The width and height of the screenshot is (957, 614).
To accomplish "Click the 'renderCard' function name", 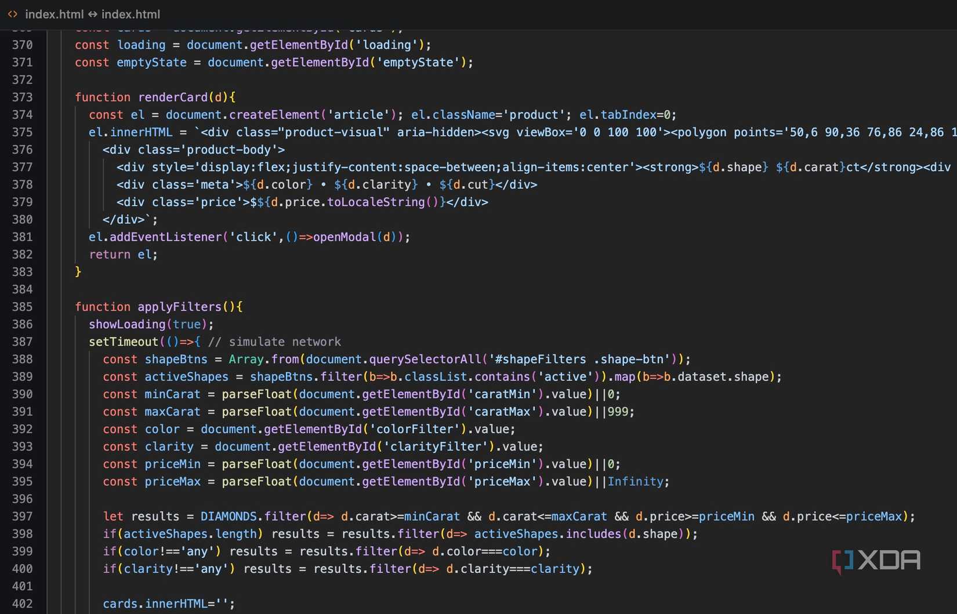I will (x=172, y=97).
